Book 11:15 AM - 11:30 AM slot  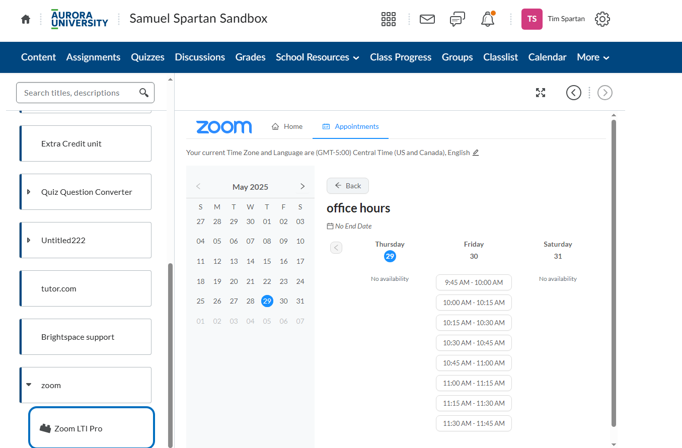474,403
